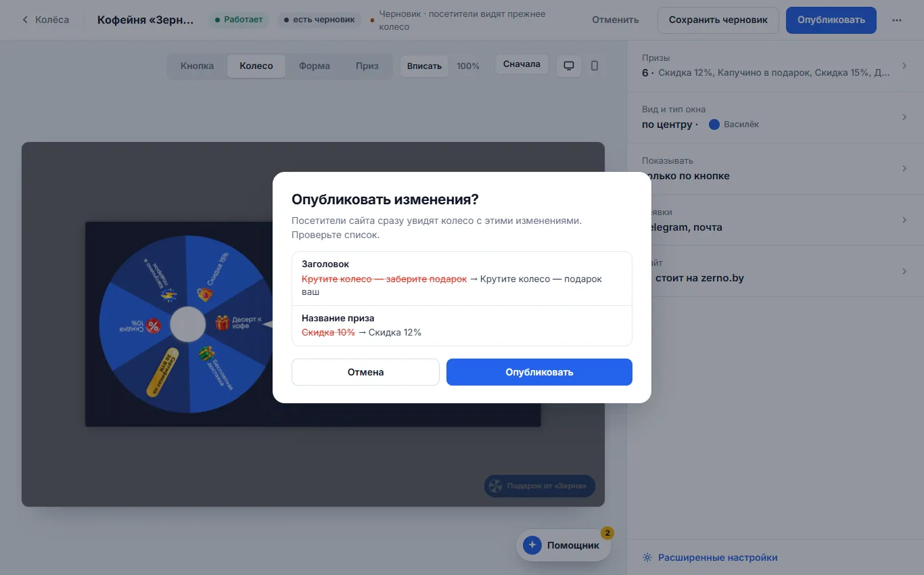Viewport: 924px width, 575px height.
Task: Click the Заголовок change entry label
Action: pyautogui.click(x=325, y=264)
